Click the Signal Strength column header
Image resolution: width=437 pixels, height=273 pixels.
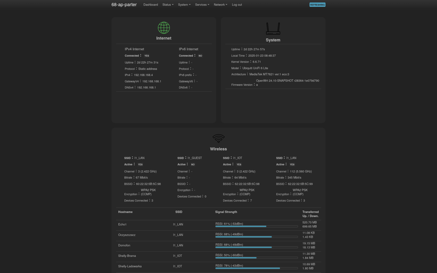[x=226, y=212]
